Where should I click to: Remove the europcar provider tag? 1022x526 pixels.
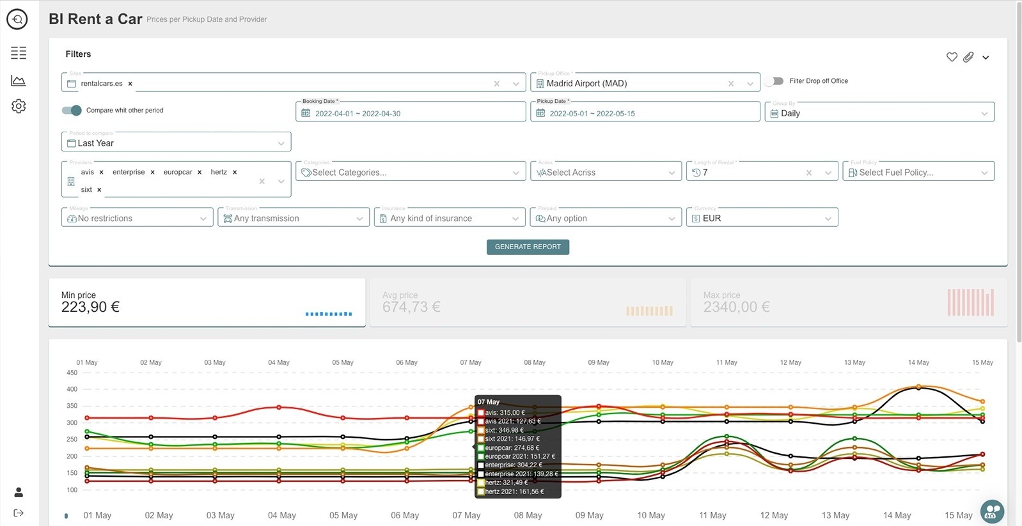(200, 173)
